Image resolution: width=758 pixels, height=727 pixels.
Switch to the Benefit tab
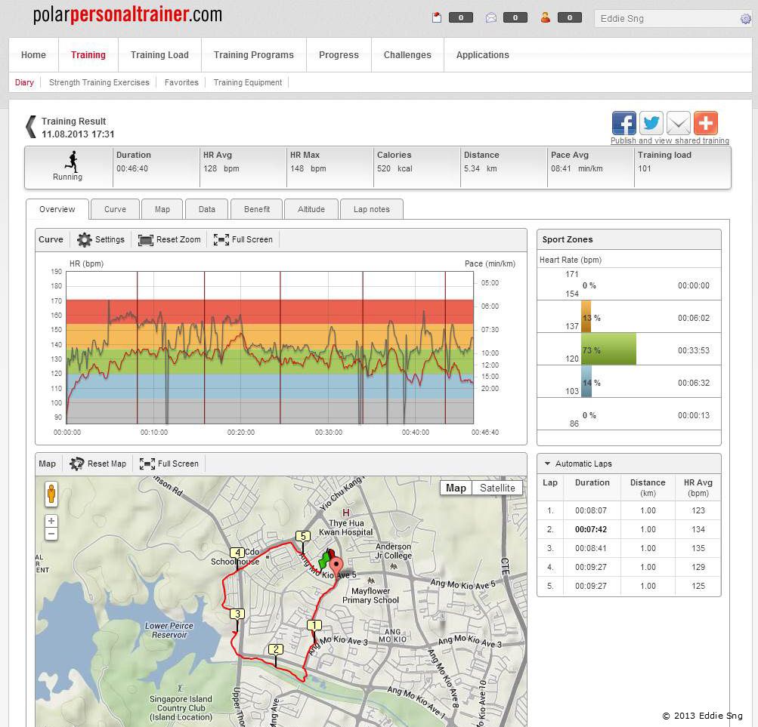(x=257, y=209)
